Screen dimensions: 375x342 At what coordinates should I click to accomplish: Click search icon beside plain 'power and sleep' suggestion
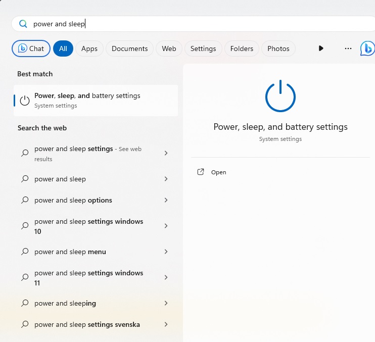[x=25, y=179]
